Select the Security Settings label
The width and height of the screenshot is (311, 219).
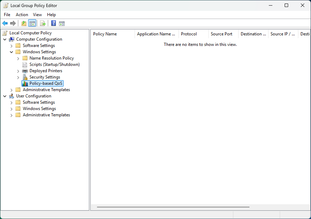(45, 77)
